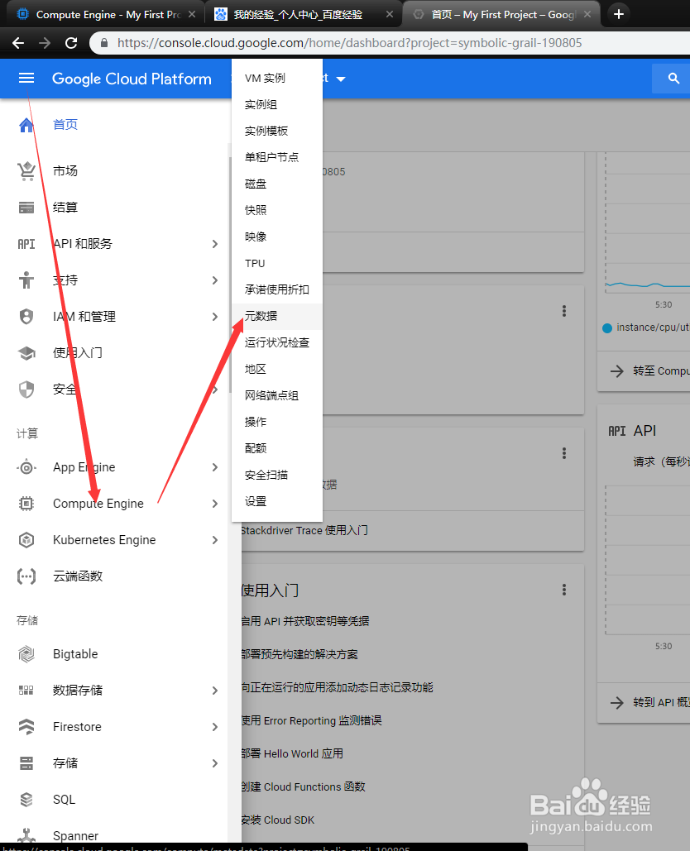Screen dimensions: 690x851
Task: Open the project selector dropdown arrow
Action: tap(341, 79)
